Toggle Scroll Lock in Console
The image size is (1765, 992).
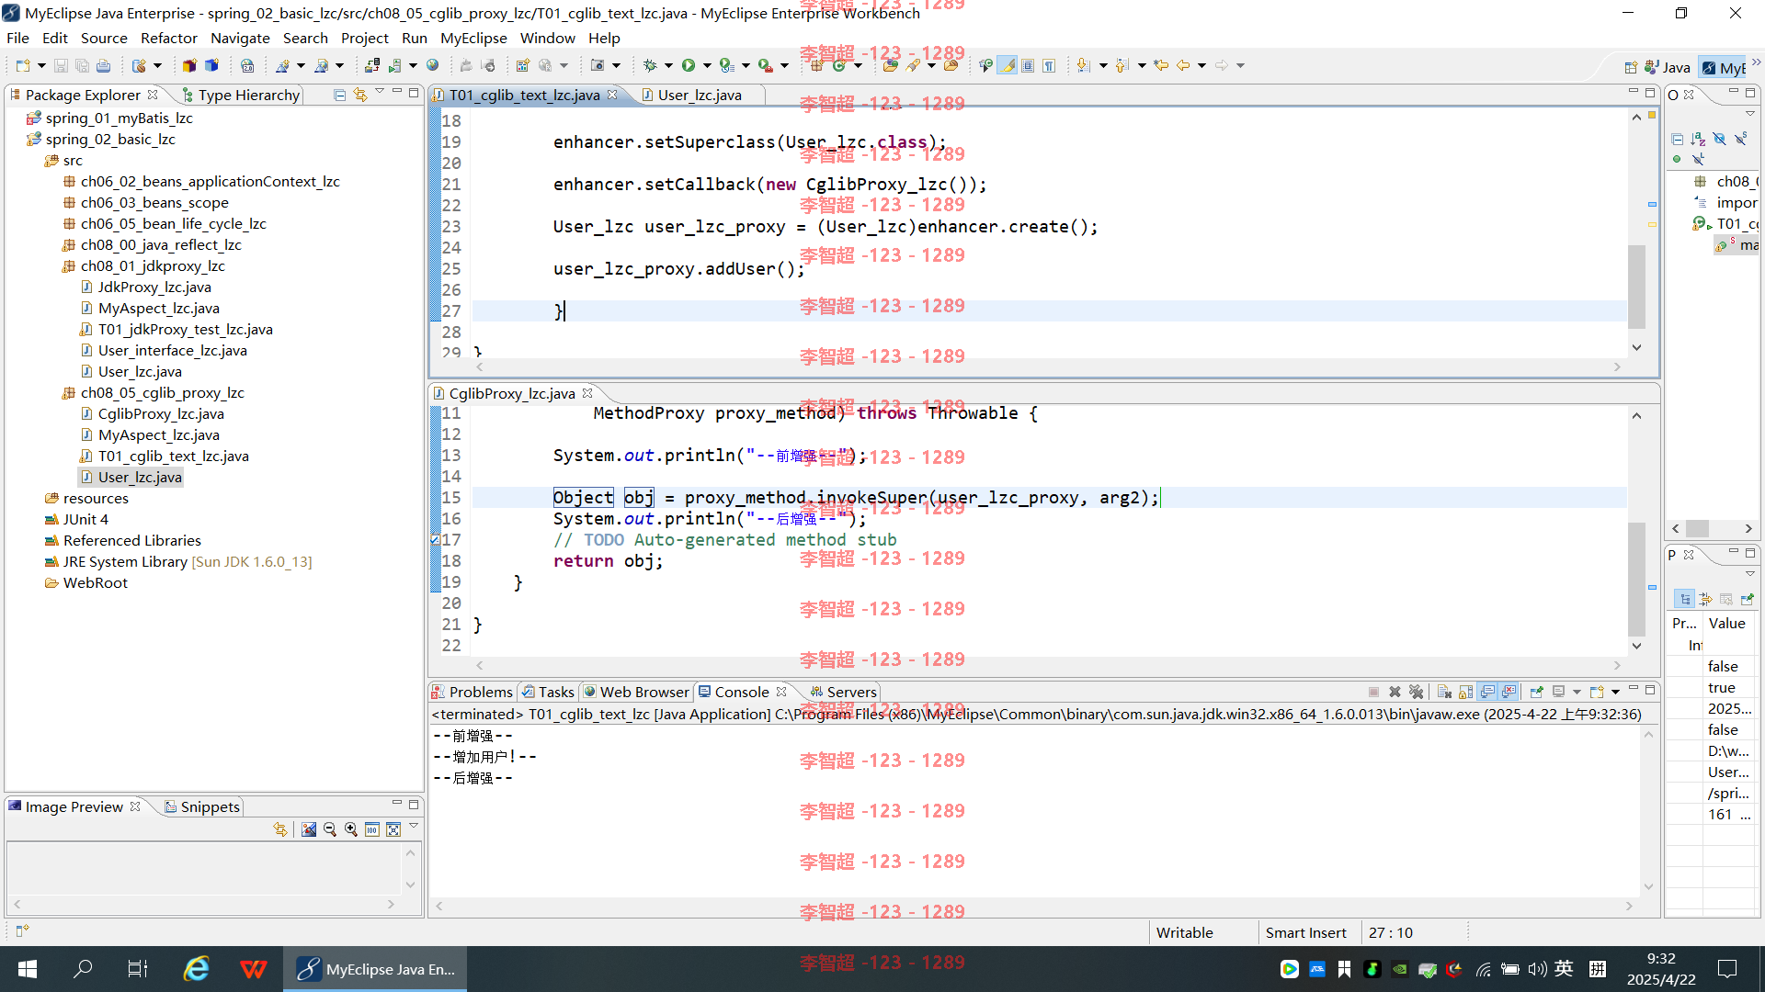click(1465, 692)
